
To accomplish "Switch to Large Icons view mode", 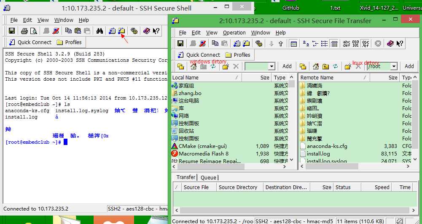I will (306, 43).
